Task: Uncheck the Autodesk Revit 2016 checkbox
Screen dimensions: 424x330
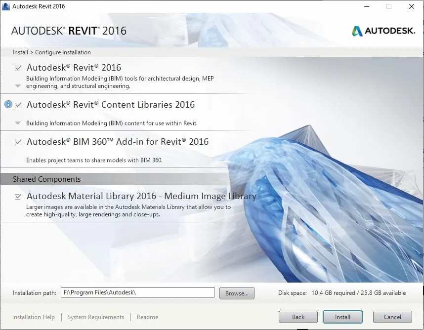Action: (x=18, y=68)
